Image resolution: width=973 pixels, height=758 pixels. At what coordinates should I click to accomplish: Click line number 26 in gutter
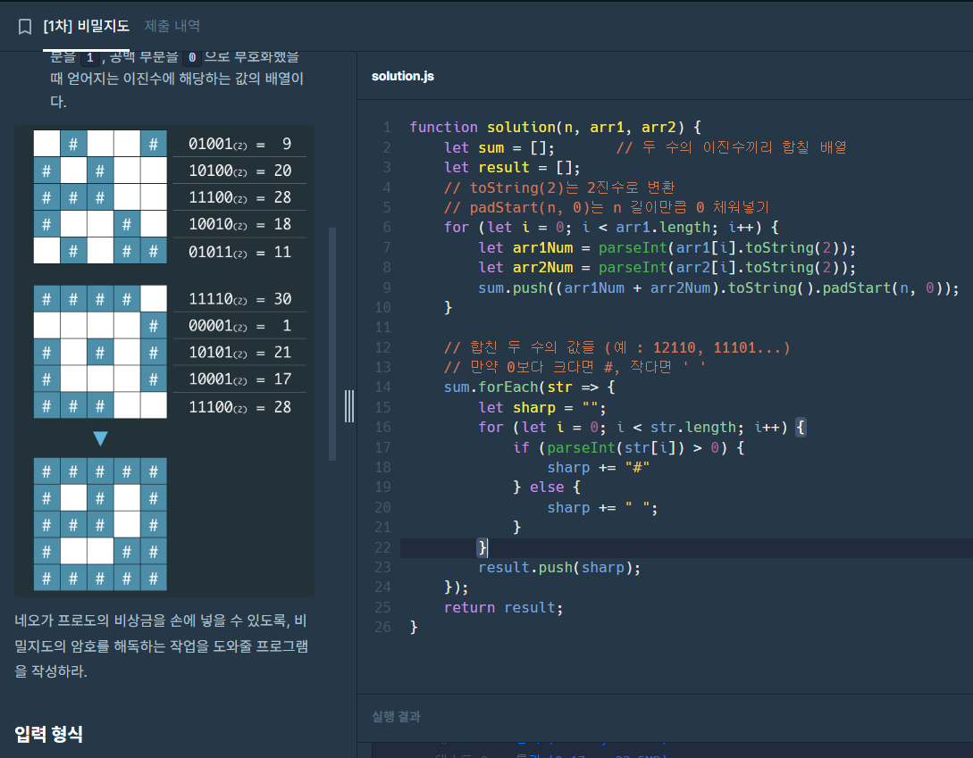[x=383, y=628]
